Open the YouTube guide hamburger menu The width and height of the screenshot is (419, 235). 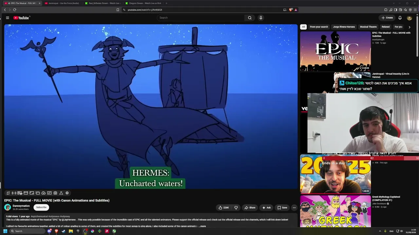[x=8, y=18]
